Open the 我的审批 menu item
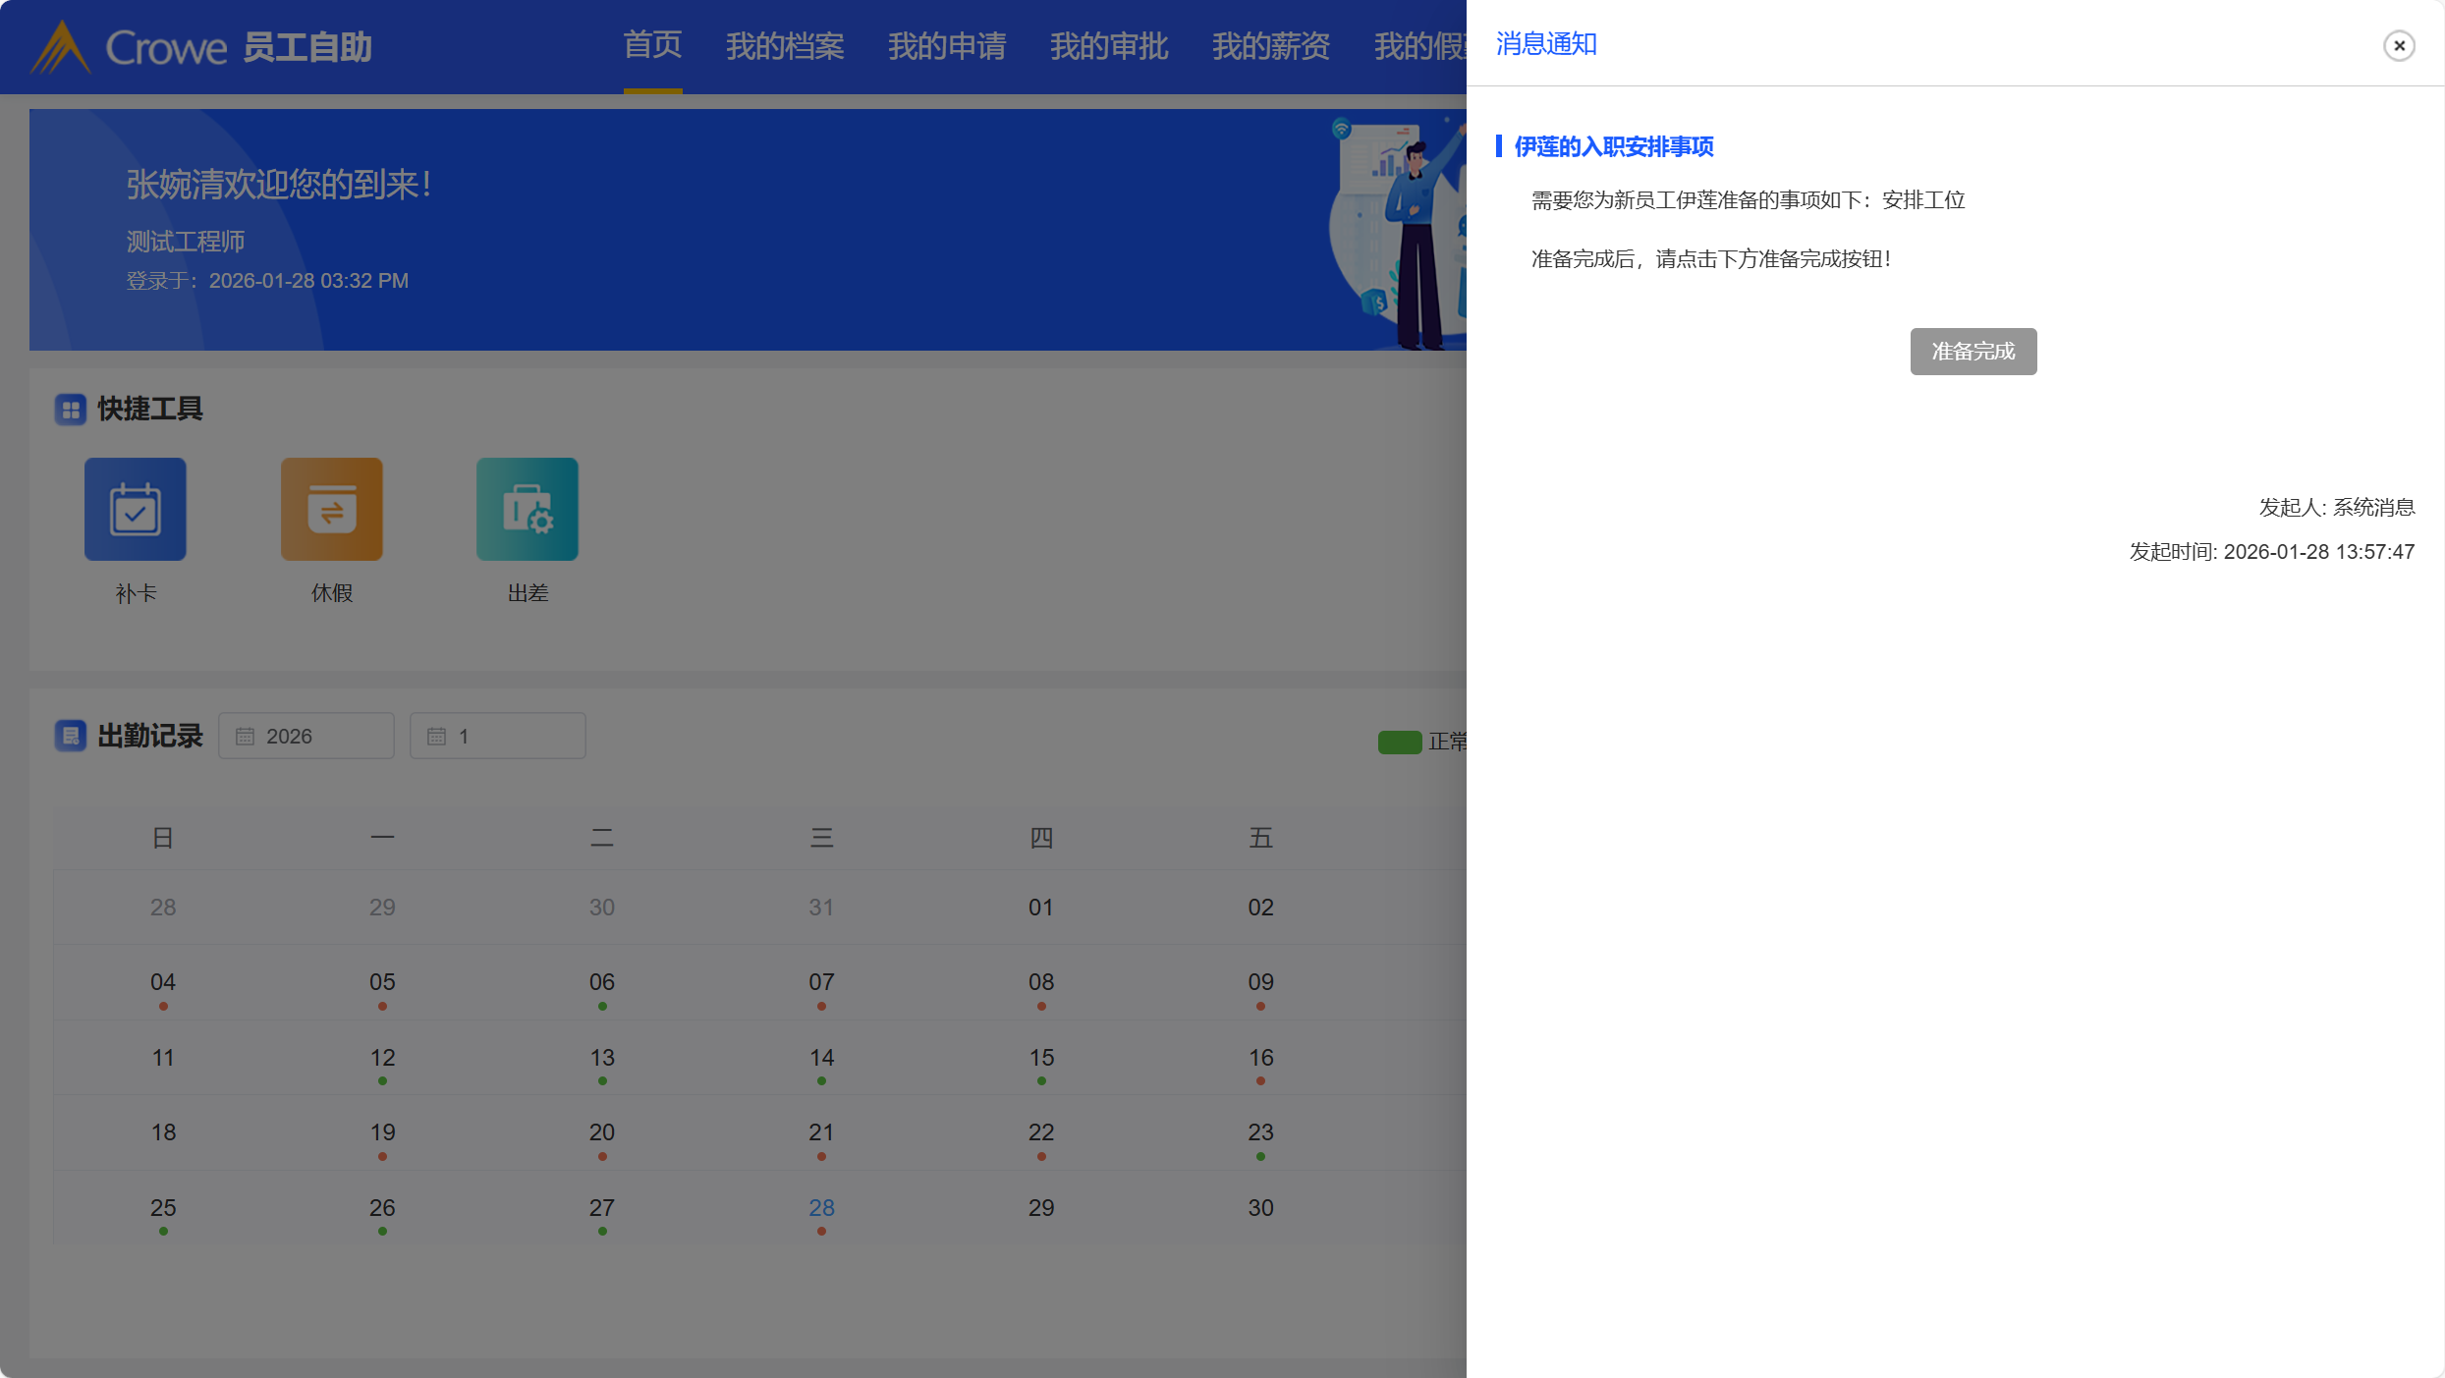This screenshot has height=1378, width=2445. click(x=1109, y=46)
